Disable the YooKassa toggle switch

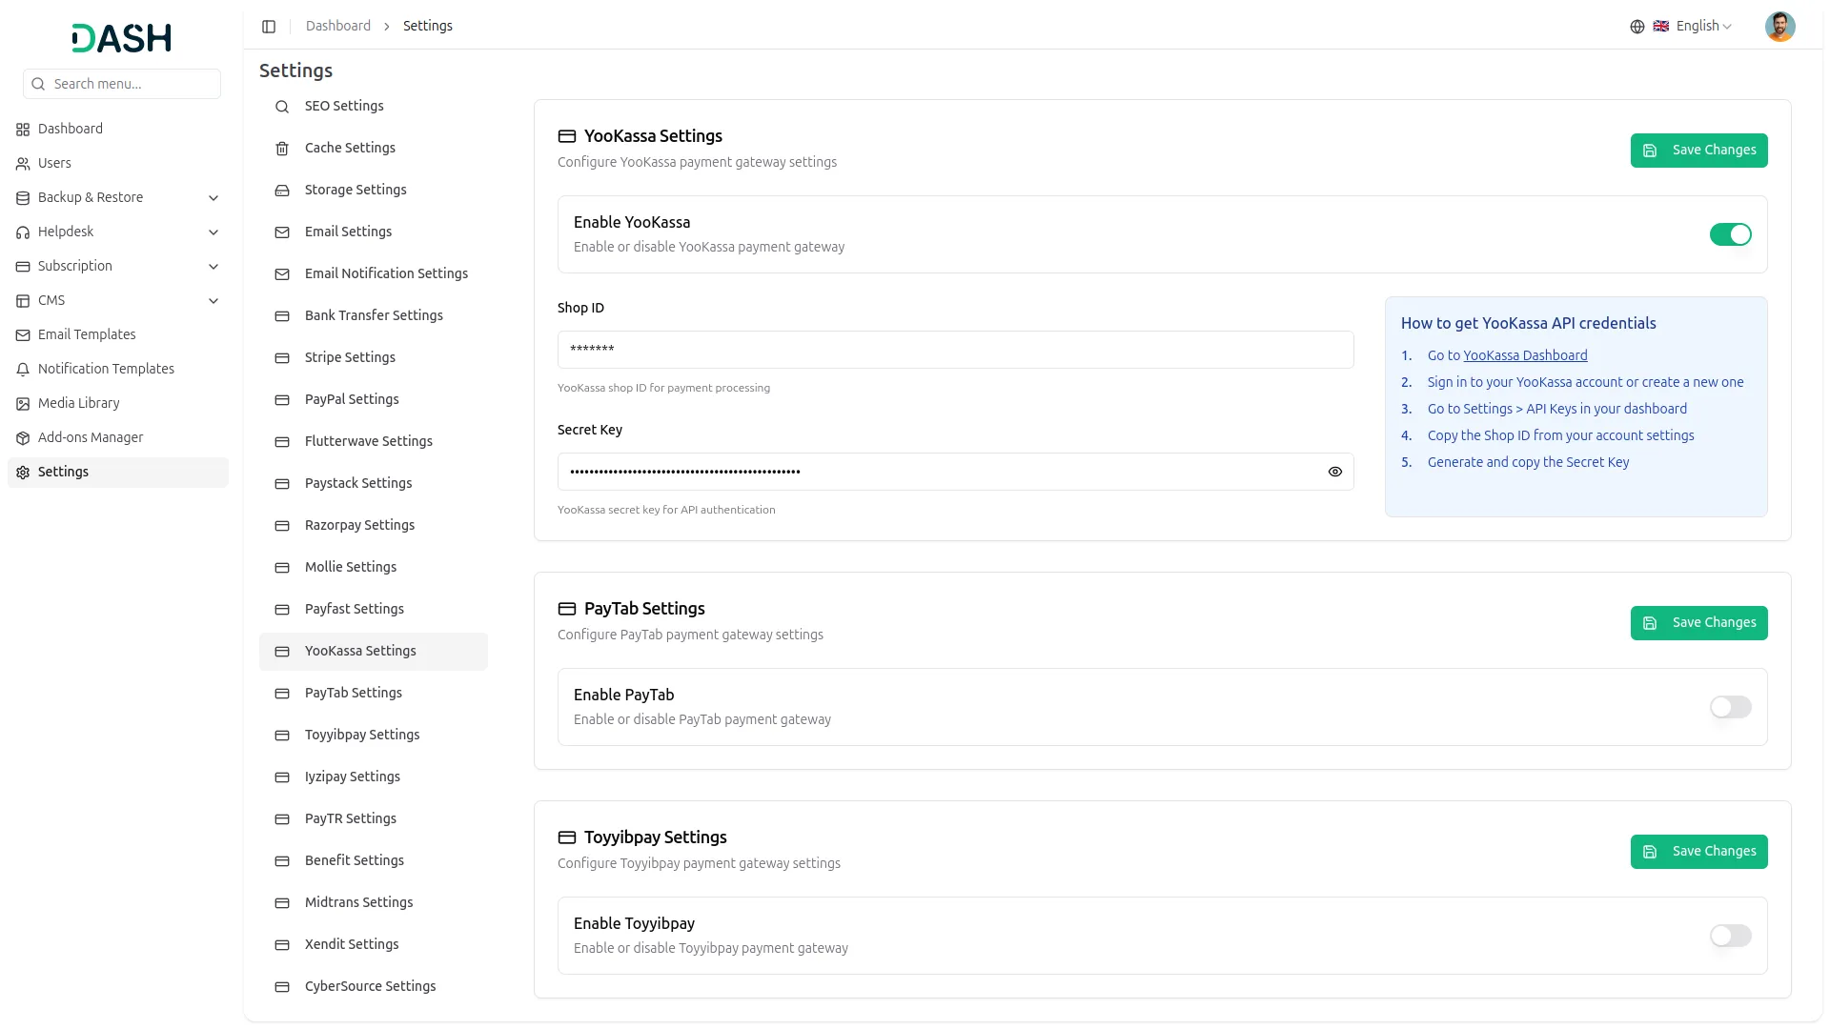[1730, 234]
